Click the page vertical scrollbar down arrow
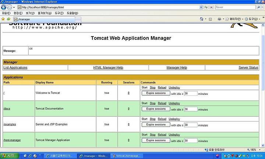The width and height of the screenshot is (265, 159). 263,145
